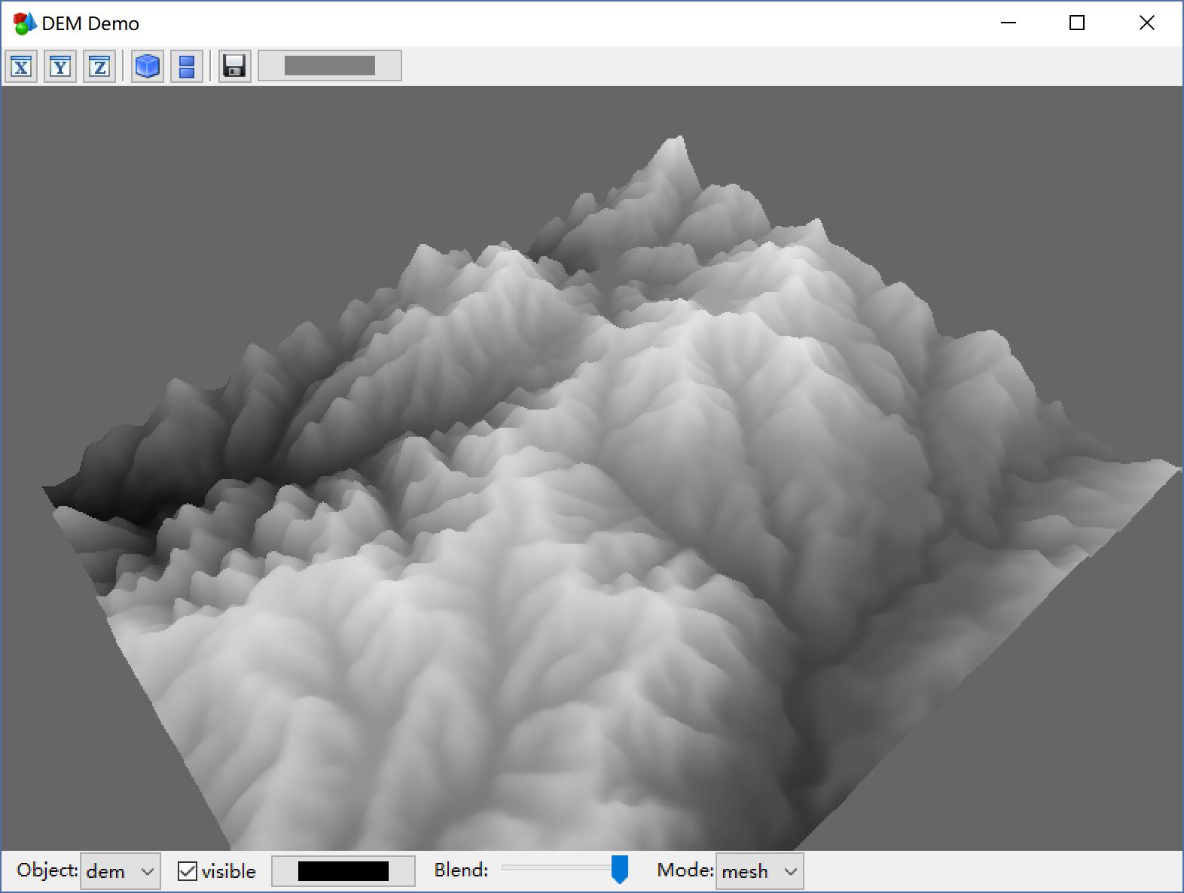Viewport: 1184px width, 893px height.
Task: Minimize the DEM Demo window
Action: tap(1009, 23)
